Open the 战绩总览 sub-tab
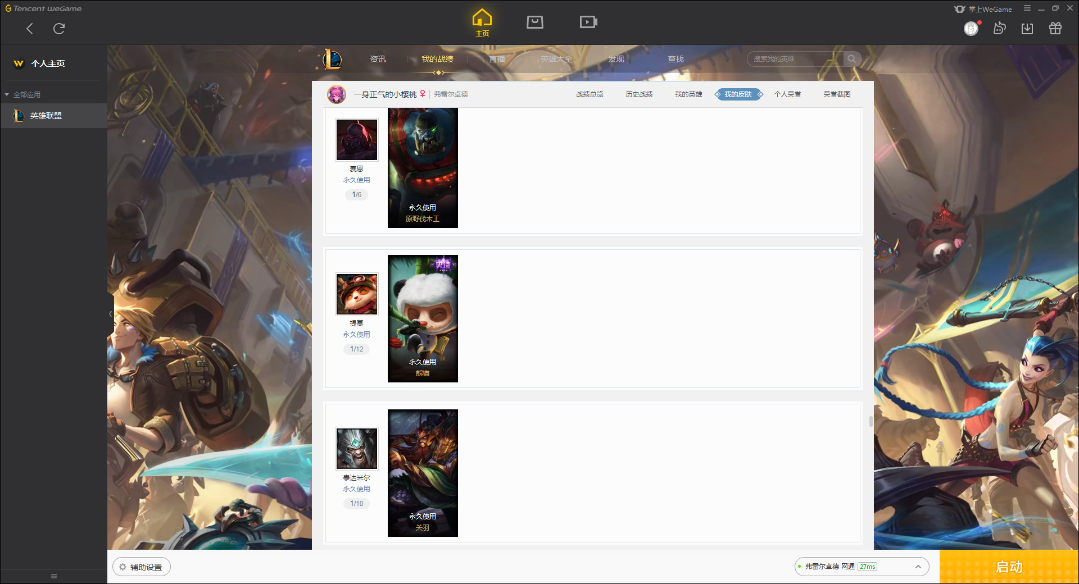 590,94
